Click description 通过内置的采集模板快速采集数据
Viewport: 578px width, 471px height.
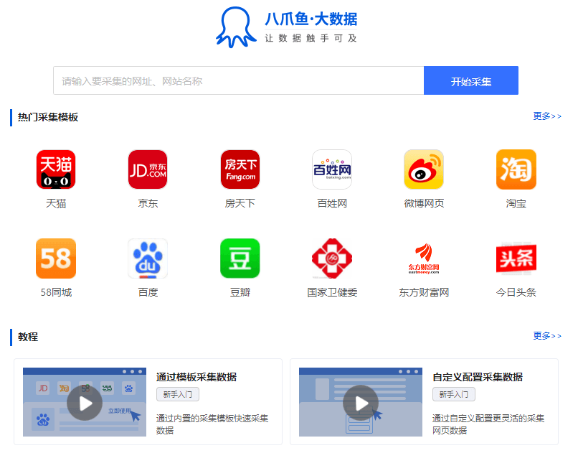[x=212, y=424]
